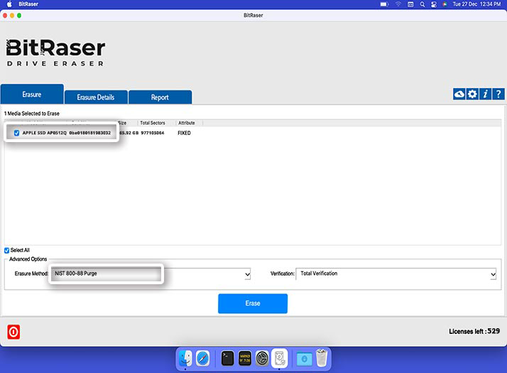
Task: Open the Report tab
Action: pyautogui.click(x=160, y=97)
